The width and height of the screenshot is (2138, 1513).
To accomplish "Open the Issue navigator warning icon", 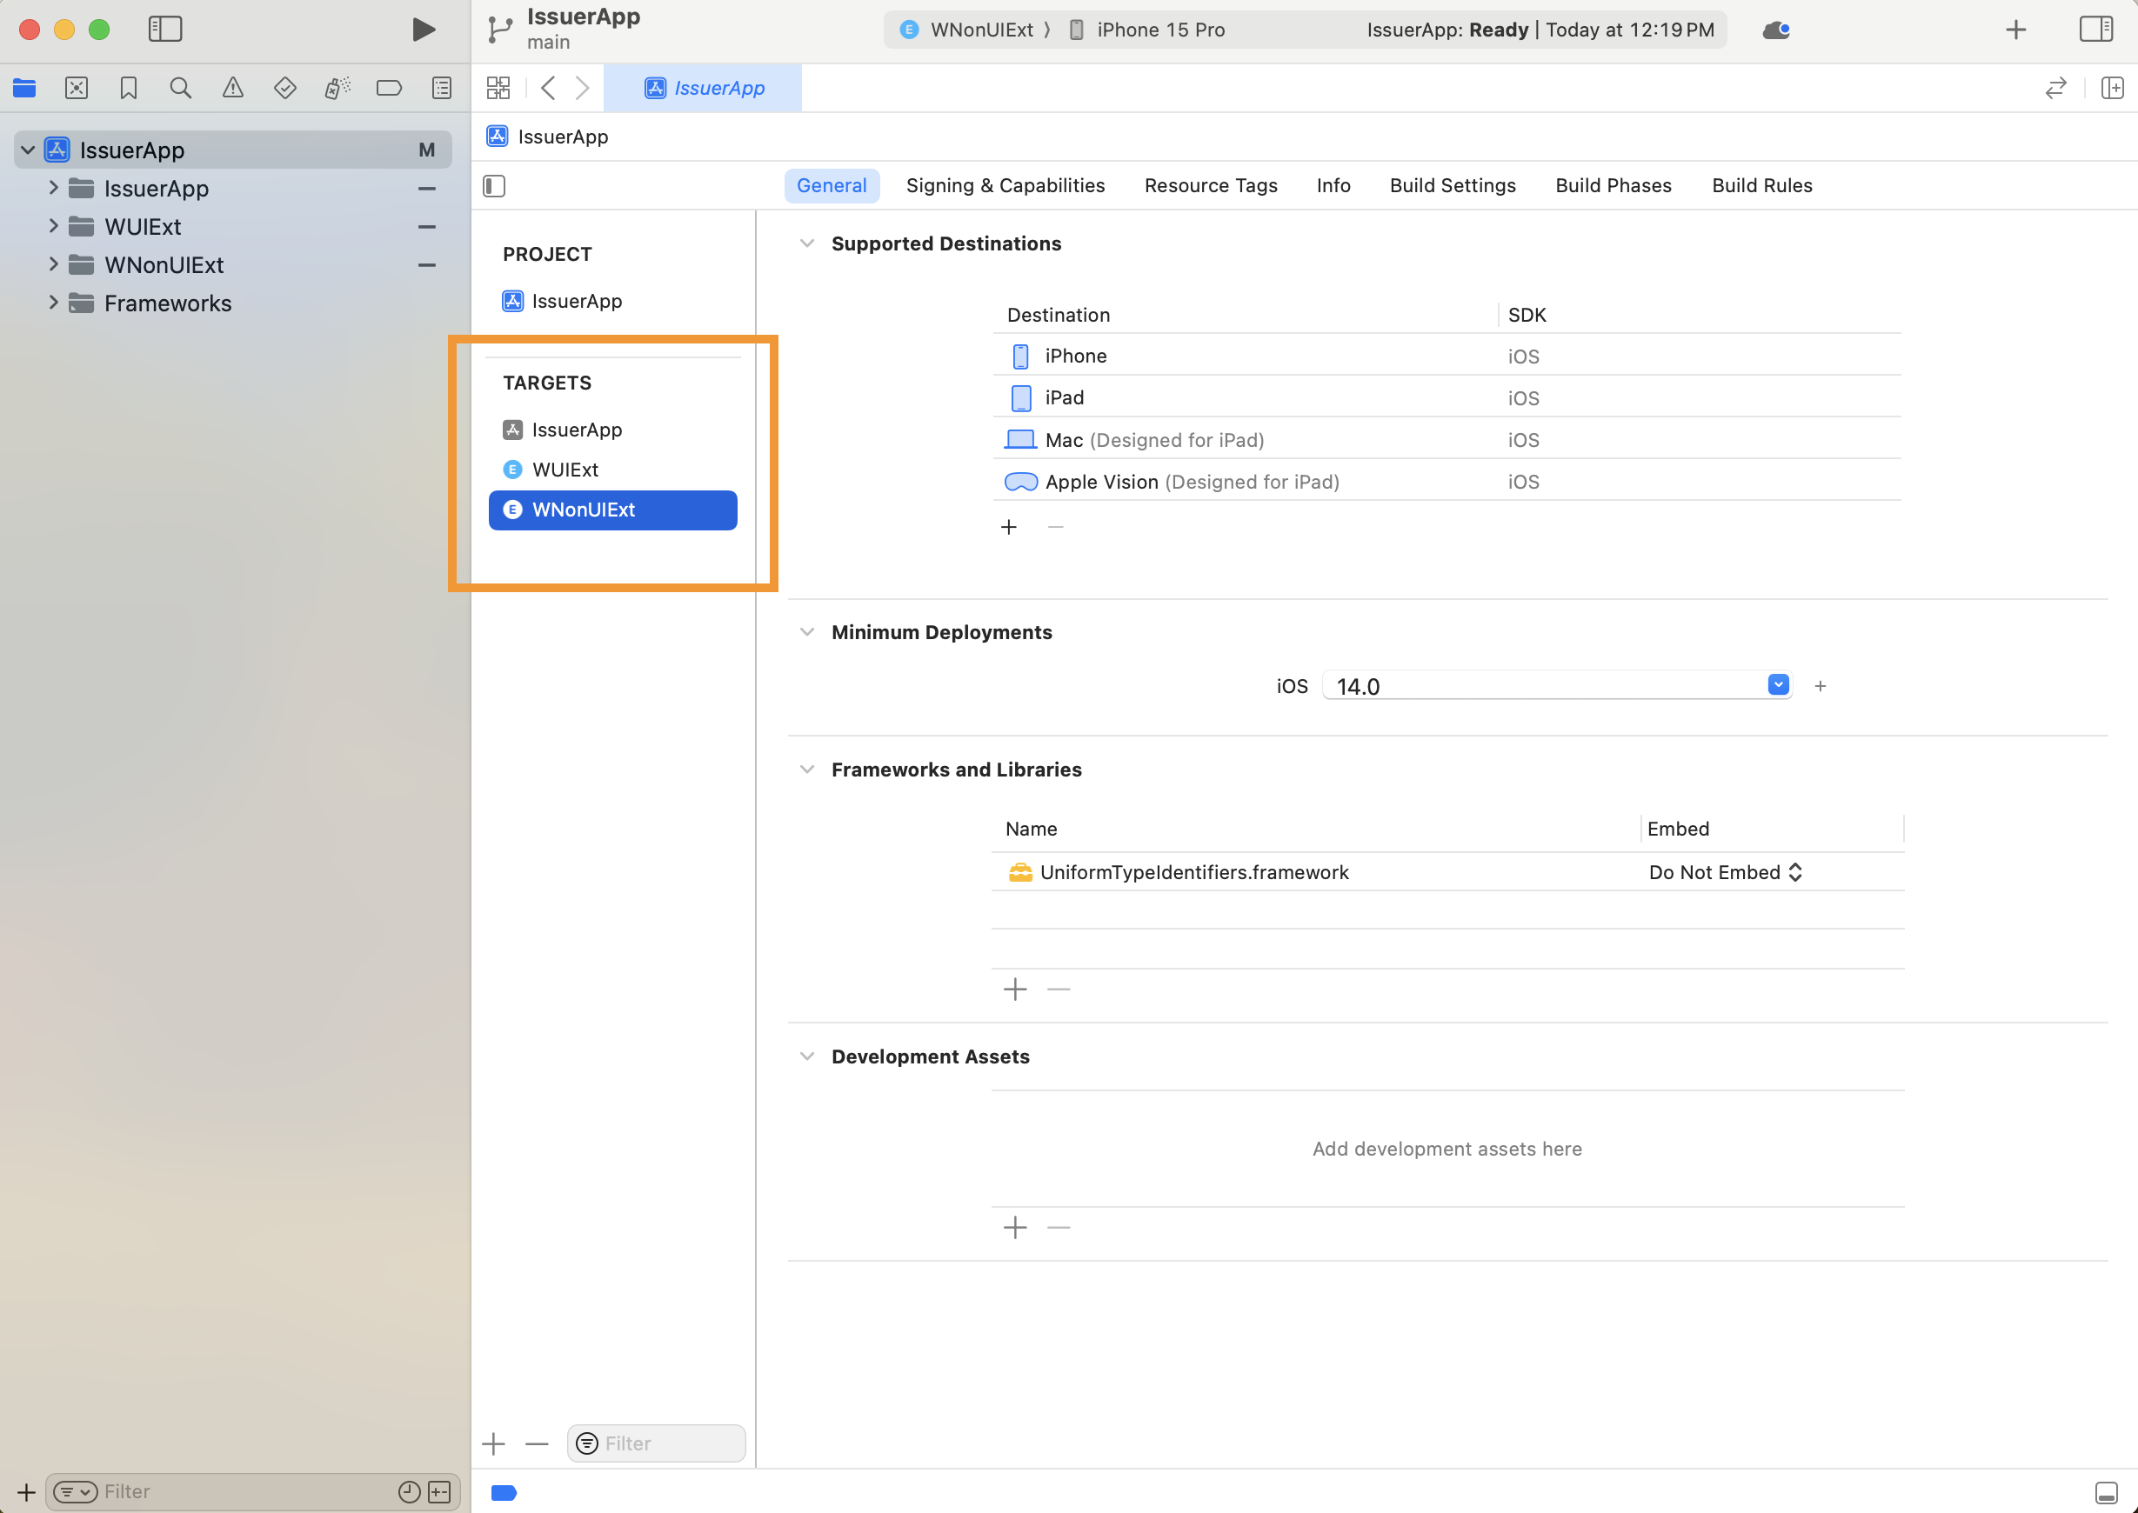I will (233, 89).
